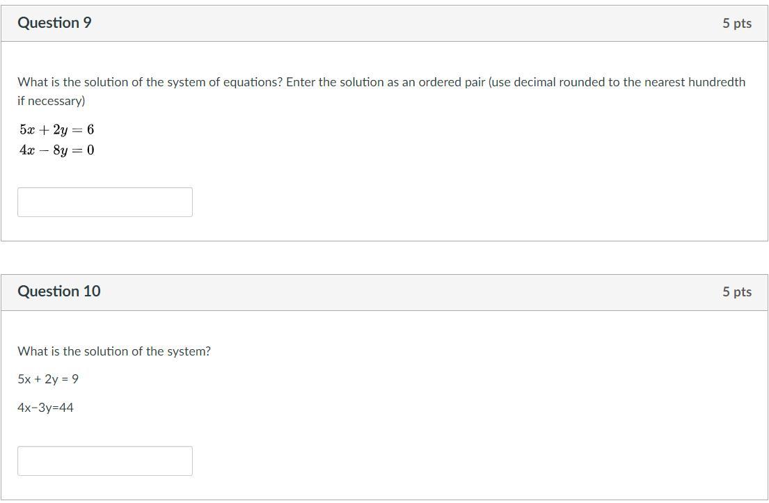Click the equation 4x − 8y = 0
769x503 pixels.
click(x=57, y=150)
